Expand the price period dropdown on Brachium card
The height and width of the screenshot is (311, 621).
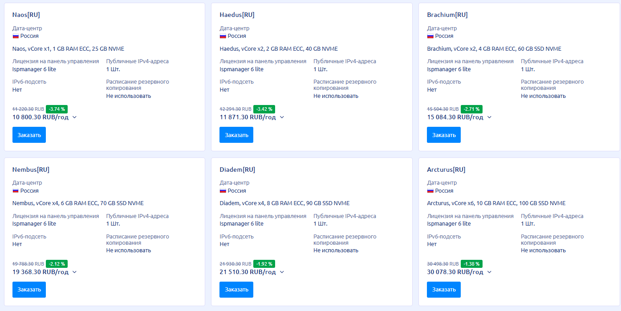click(489, 117)
